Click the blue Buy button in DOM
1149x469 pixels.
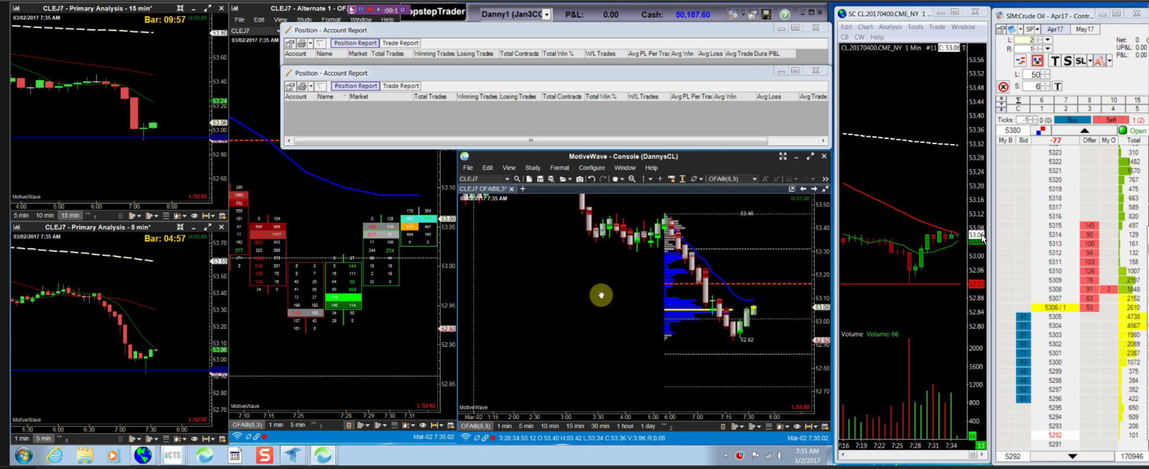1072,120
